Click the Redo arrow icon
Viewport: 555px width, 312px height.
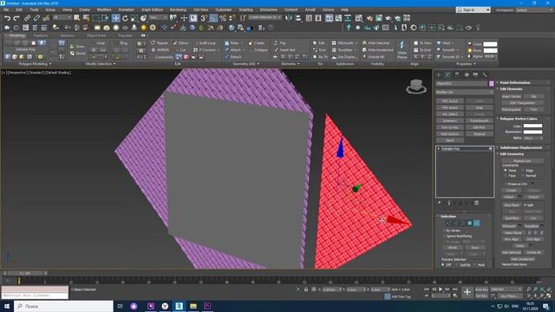(x=16, y=18)
